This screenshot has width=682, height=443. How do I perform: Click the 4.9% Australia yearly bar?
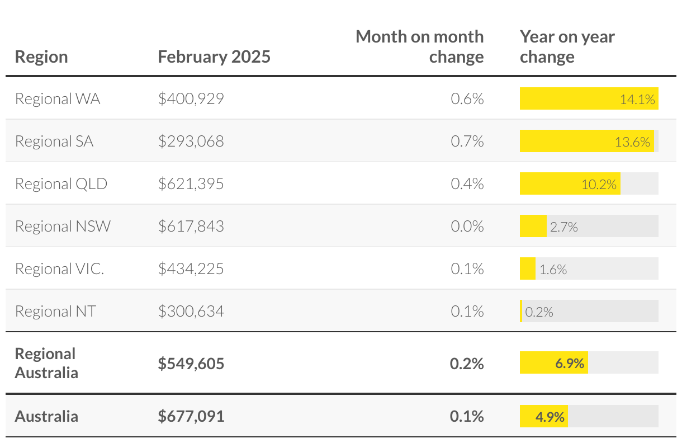click(x=544, y=416)
